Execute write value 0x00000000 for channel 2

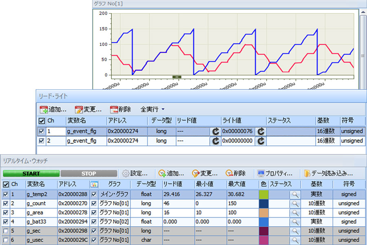pyautogui.click(x=261, y=141)
